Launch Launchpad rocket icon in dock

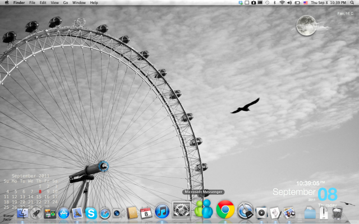(36, 213)
